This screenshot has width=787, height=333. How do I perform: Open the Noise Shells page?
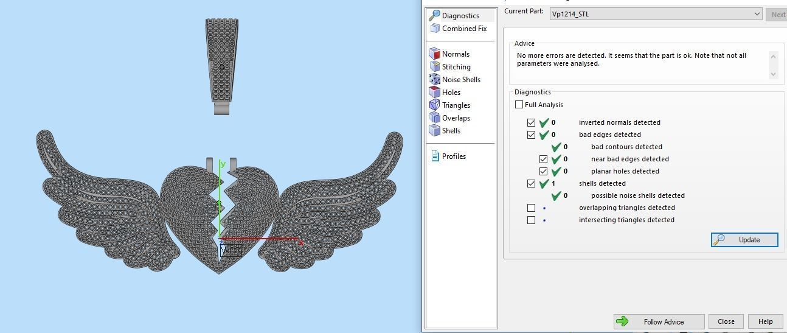coord(461,79)
